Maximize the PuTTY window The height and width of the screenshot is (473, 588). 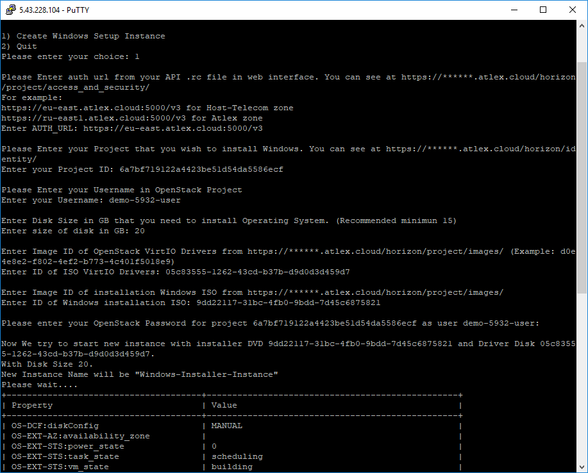point(543,10)
